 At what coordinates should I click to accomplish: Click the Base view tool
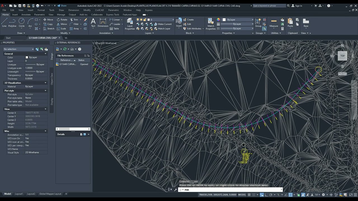(306, 23)
